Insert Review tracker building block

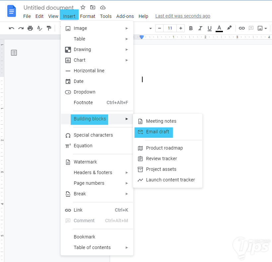(x=168, y=159)
